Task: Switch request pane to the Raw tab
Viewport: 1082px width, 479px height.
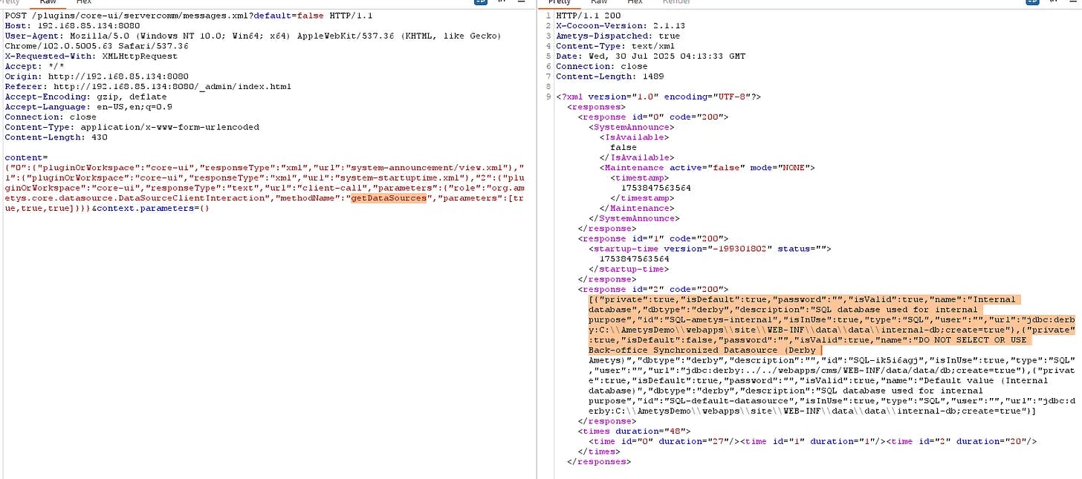Action: coord(48,2)
